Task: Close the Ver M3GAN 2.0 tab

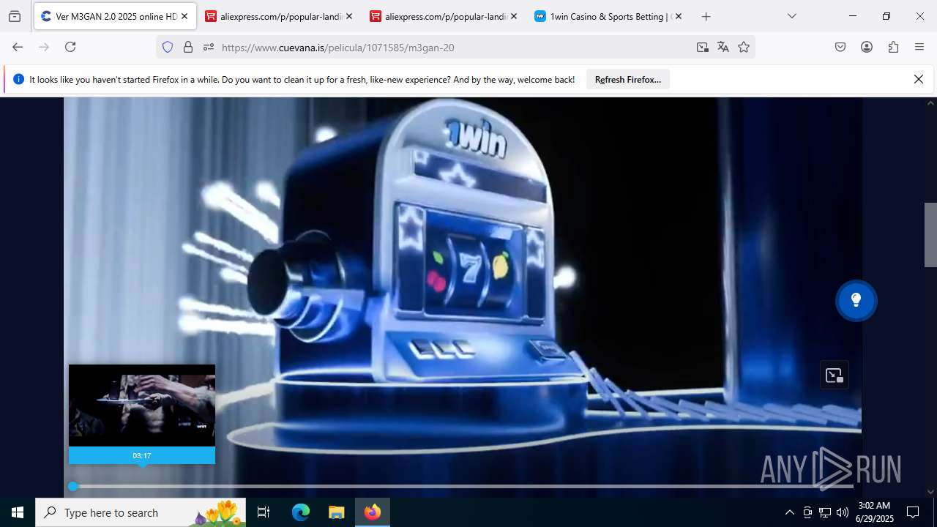Action: (x=184, y=16)
